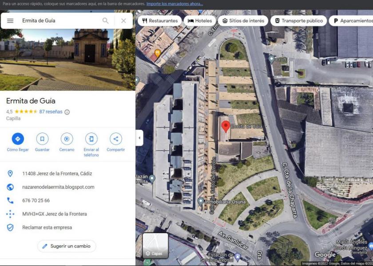Clear the search with X icon

(123, 21)
